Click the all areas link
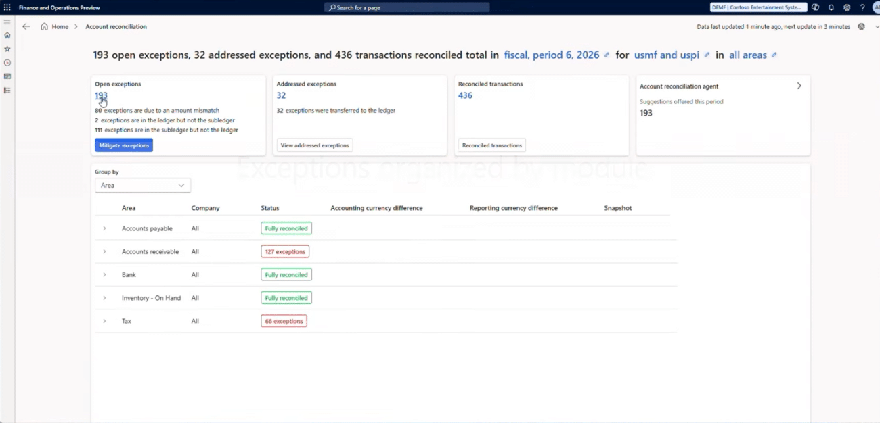 click(x=748, y=55)
